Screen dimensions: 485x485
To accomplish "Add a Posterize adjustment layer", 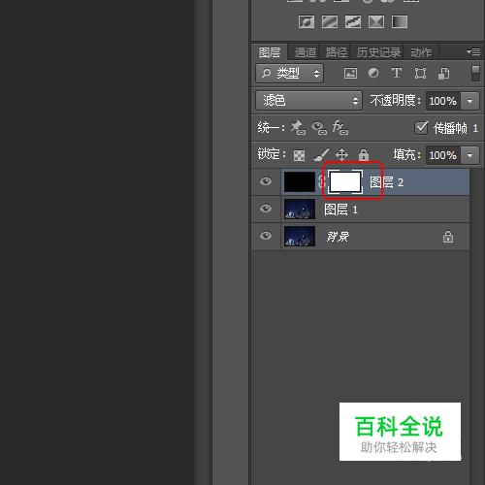I will 330,22.
